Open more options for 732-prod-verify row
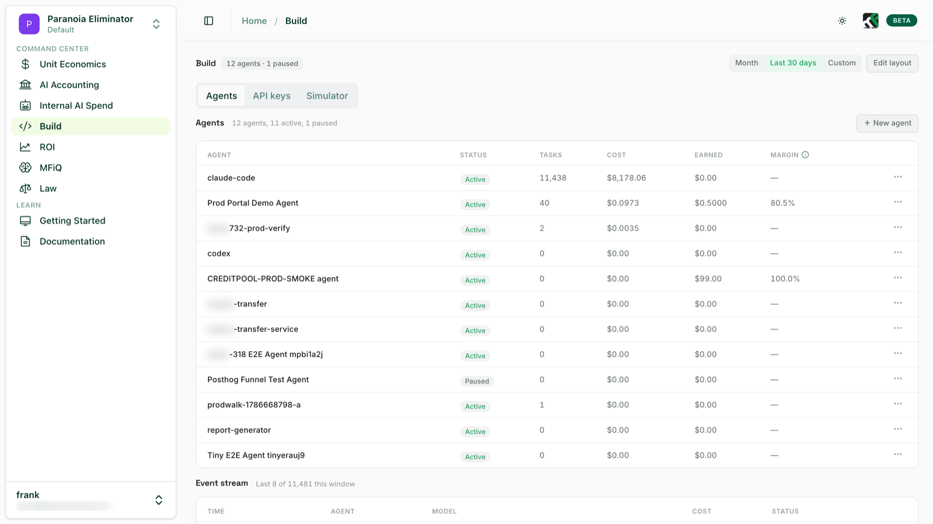Image resolution: width=933 pixels, height=524 pixels. [898, 227]
